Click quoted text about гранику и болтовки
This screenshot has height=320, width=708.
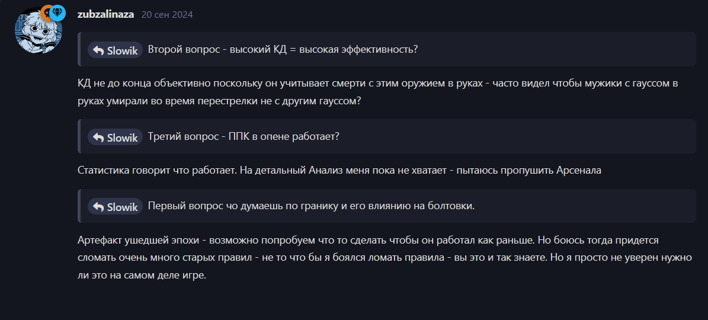click(x=311, y=206)
